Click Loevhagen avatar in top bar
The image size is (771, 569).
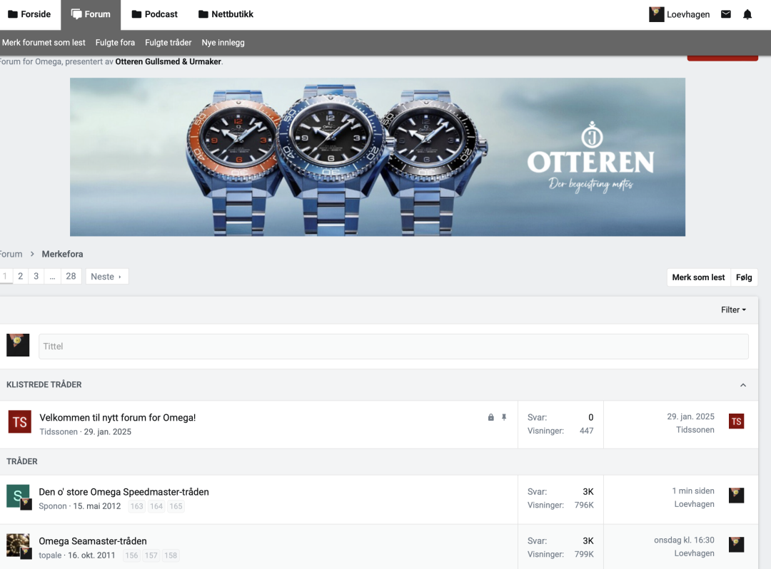[x=657, y=14]
